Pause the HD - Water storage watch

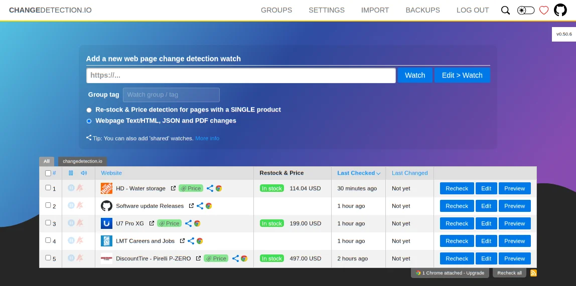71,188
